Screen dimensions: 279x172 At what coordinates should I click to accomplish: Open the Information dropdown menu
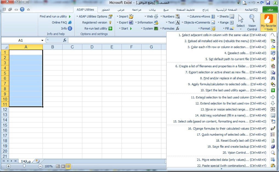click(x=146, y=22)
